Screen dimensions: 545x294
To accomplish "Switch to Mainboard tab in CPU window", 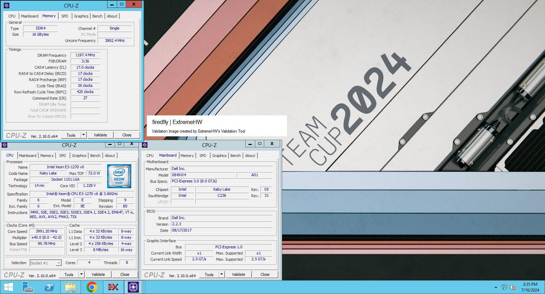I will pos(28,156).
